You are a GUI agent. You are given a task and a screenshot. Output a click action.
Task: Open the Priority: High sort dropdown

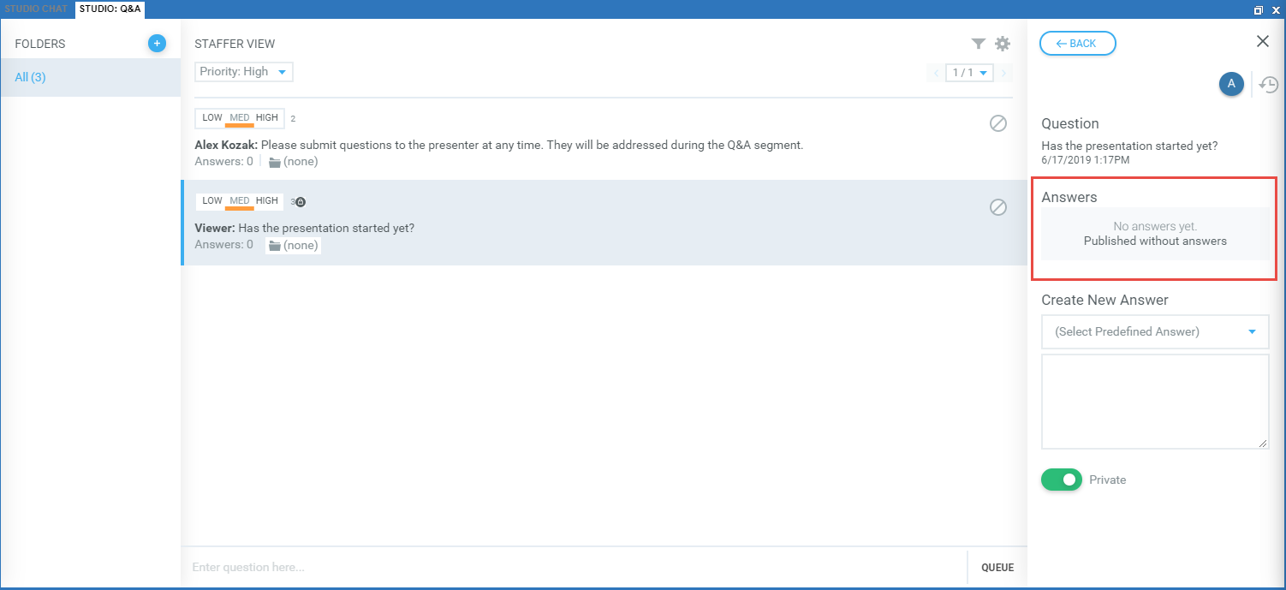click(x=244, y=72)
